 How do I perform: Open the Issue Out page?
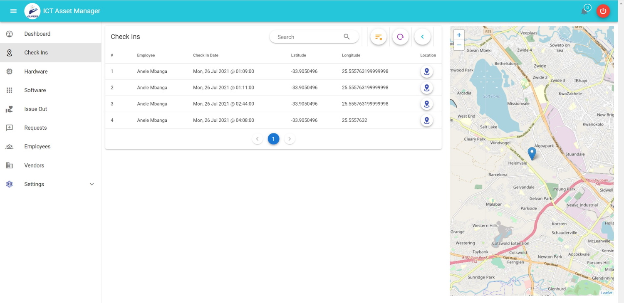coord(35,109)
